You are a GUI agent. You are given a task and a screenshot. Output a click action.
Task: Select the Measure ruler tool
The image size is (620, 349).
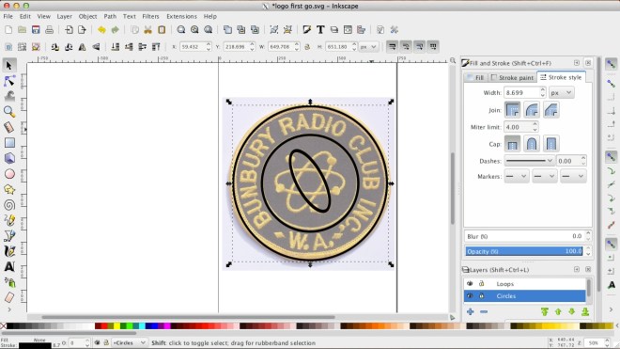pos(9,127)
